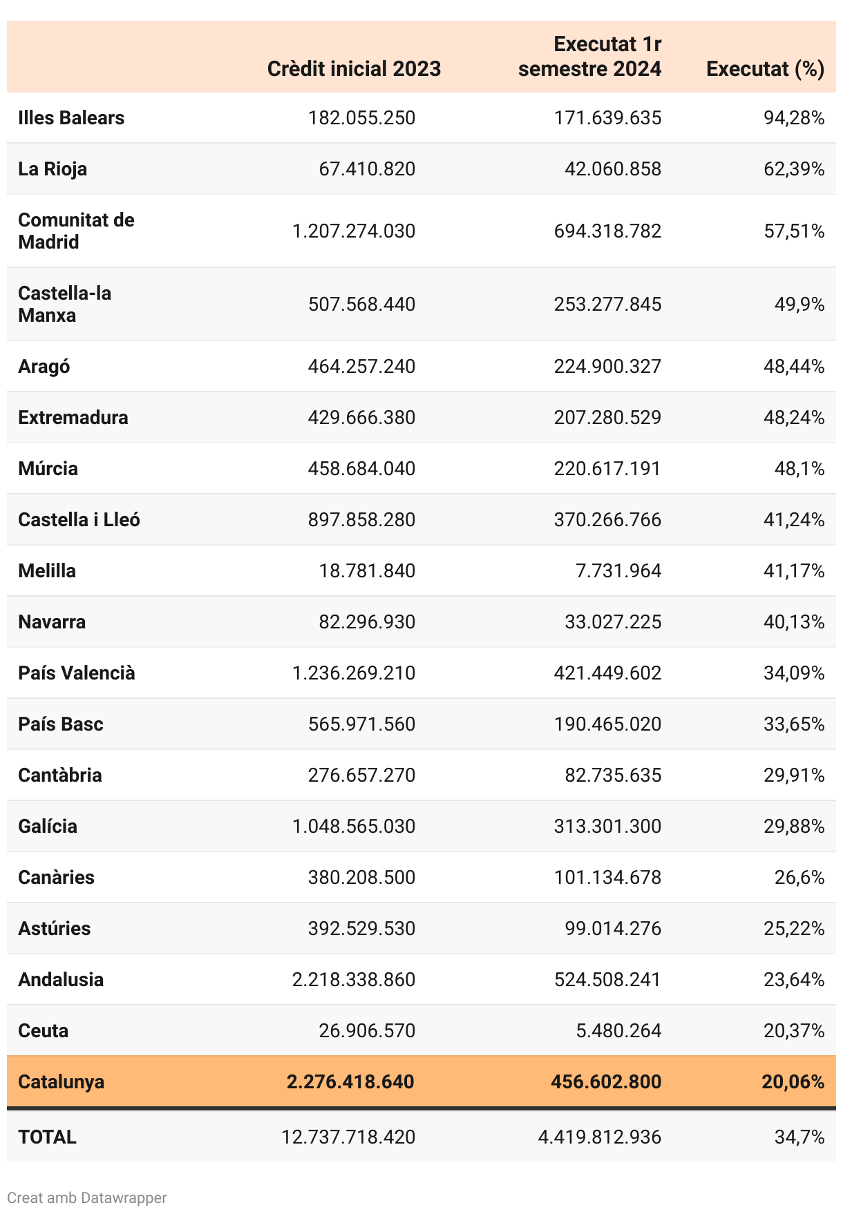
Task: Open the 'Creat amb Datawrapper' link
Action: 87,1197
